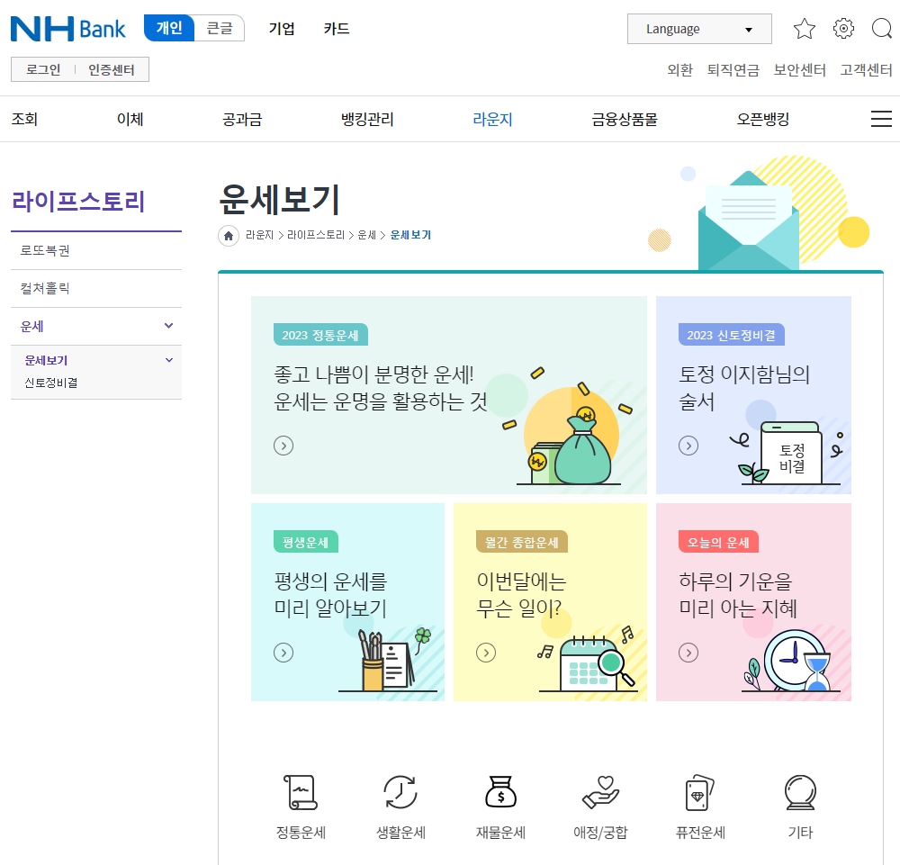Open the Language dropdown

pos(699,28)
